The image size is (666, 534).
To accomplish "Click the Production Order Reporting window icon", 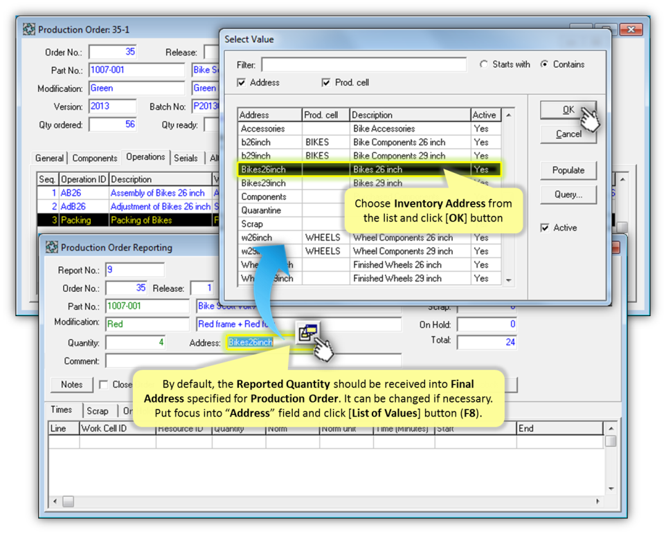I will pyautogui.click(x=52, y=248).
